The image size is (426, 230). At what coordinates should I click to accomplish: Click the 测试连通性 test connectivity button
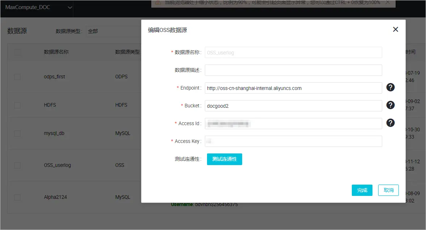[x=224, y=159]
